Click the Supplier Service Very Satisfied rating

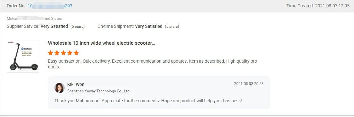click(x=54, y=26)
